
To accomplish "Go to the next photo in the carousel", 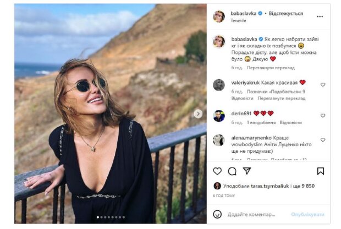I will pos(198,114).
